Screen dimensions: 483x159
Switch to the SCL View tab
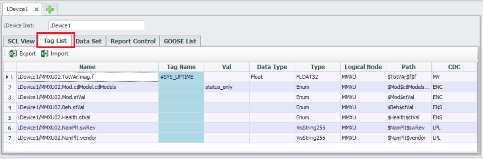point(21,41)
